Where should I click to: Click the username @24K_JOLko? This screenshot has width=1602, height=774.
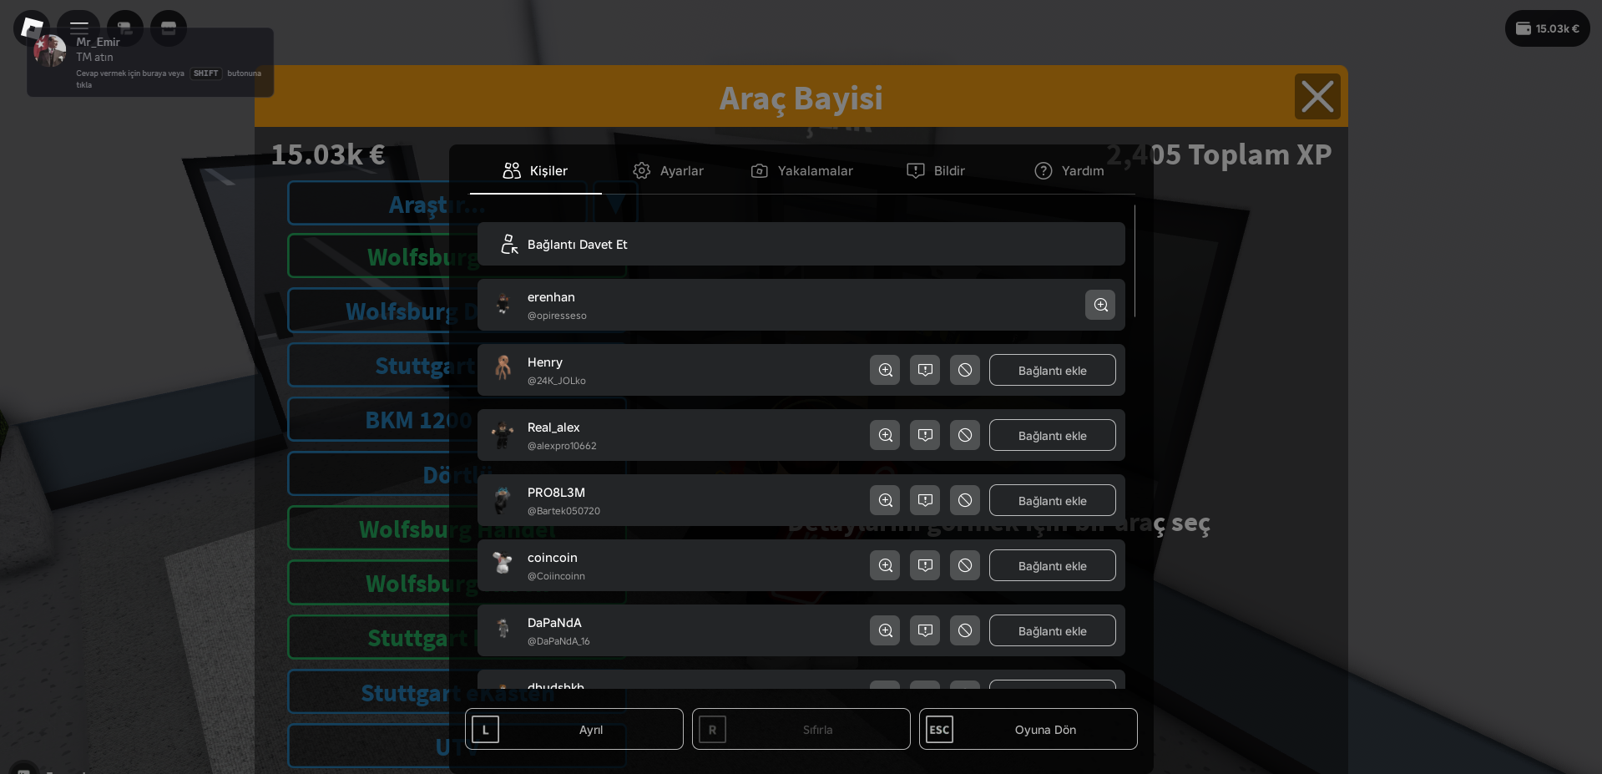coord(557,381)
